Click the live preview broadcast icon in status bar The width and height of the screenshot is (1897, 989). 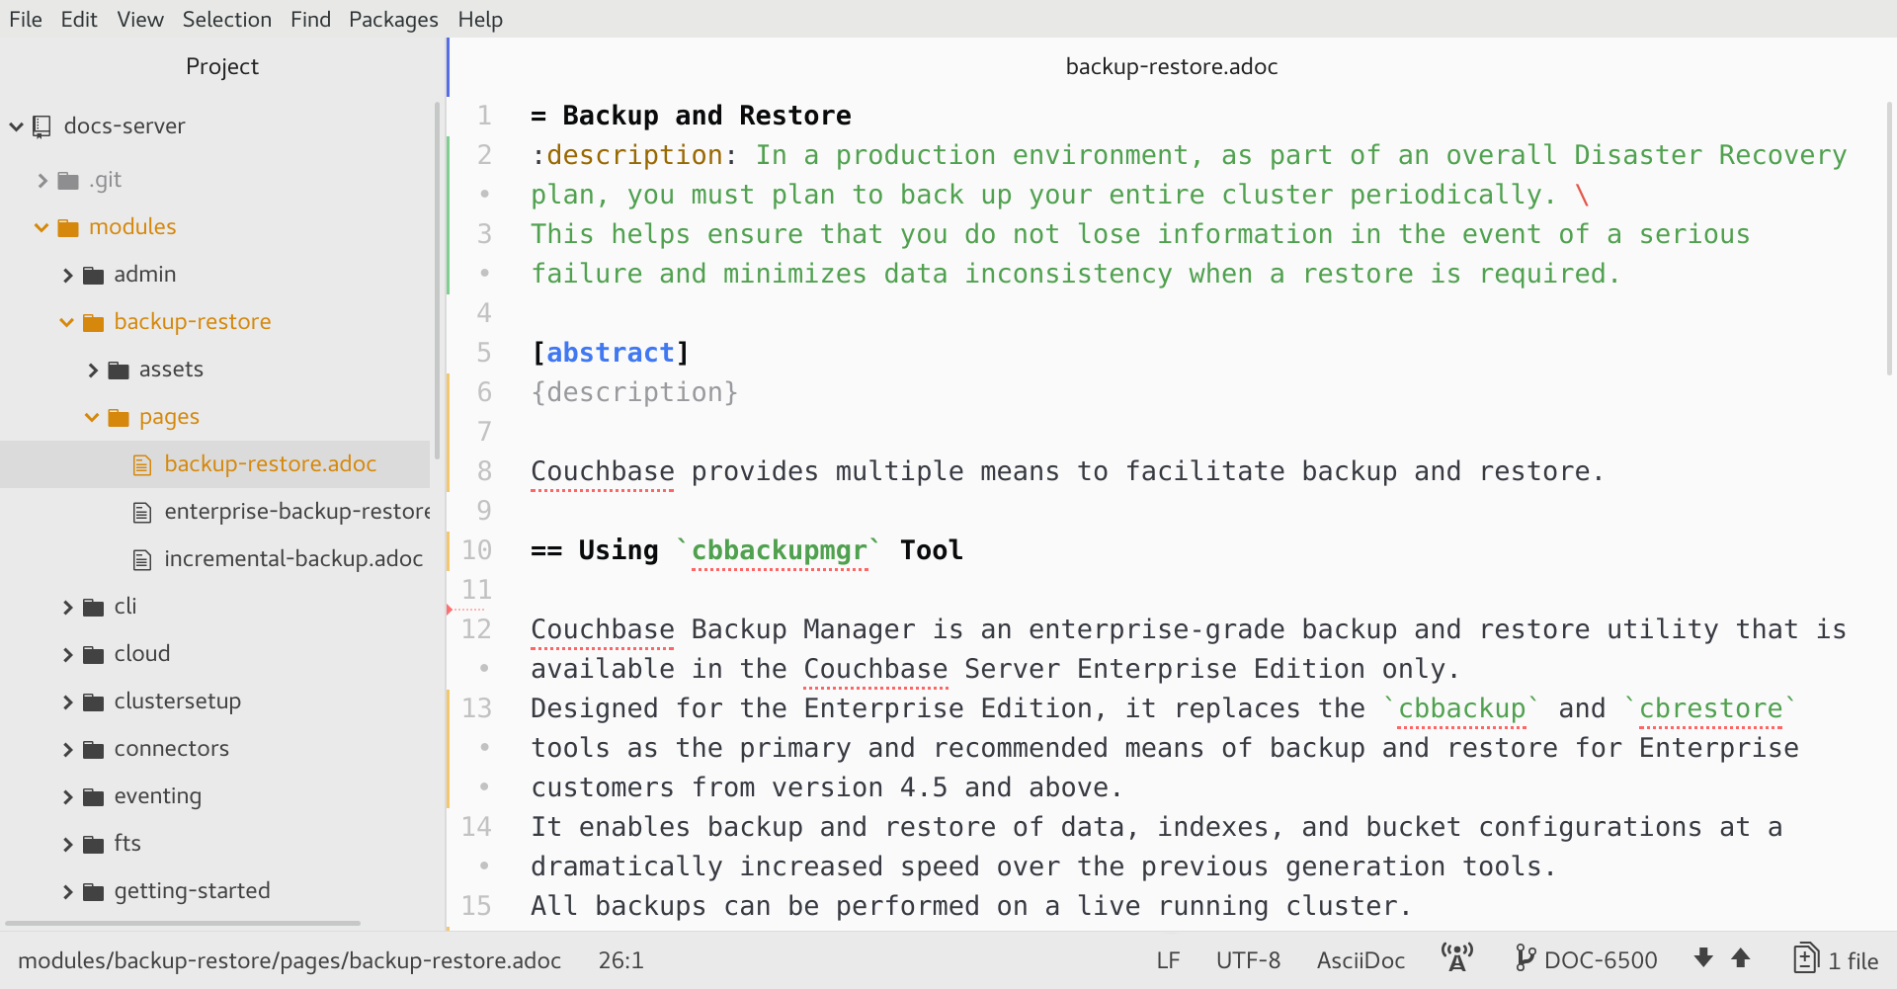1456,958
